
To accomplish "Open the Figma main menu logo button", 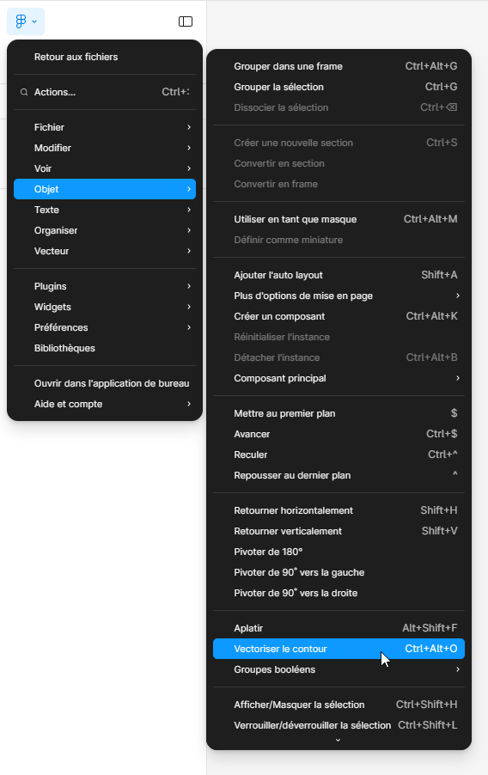I will [26, 21].
